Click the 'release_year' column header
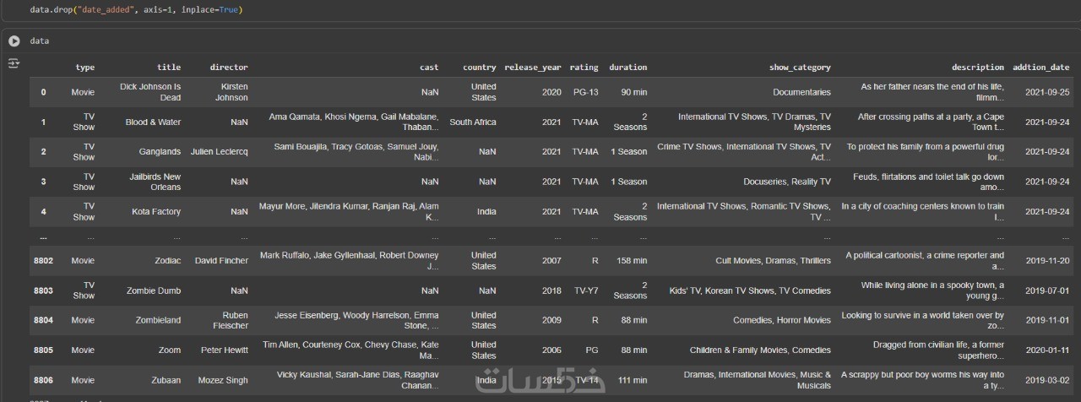Viewport: 1081px width, 402px height. click(532, 67)
